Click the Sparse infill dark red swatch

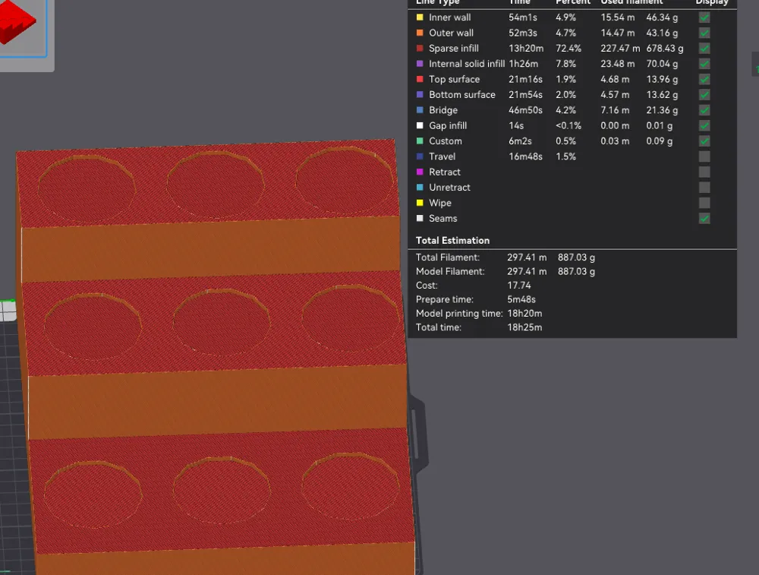point(420,49)
